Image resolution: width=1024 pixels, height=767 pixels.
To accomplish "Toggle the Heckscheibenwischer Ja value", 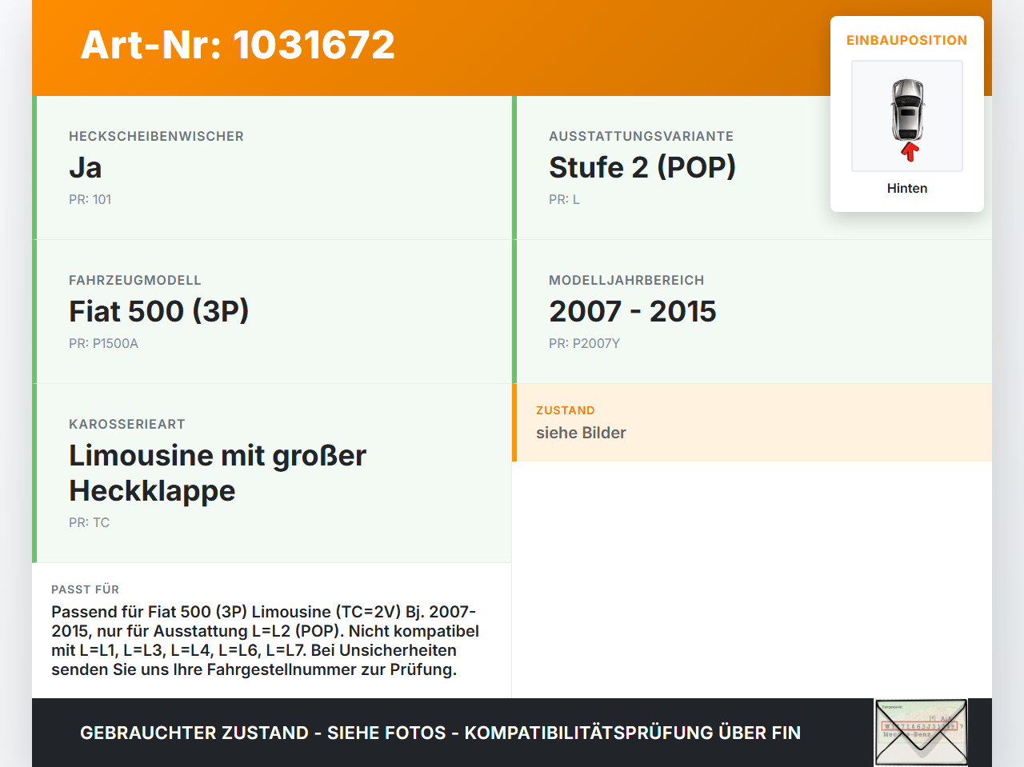I will (x=85, y=168).
